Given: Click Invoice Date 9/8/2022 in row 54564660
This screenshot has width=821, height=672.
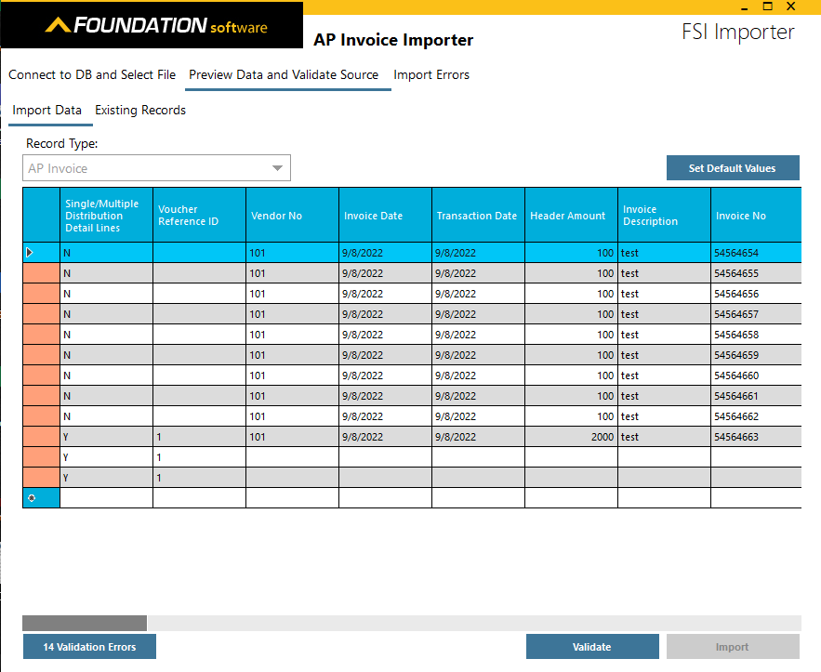Looking at the screenshot, I should (385, 376).
